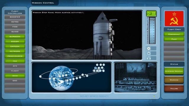Click the Flight Crew panel header
The image size is (189, 106).
click(174, 29)
